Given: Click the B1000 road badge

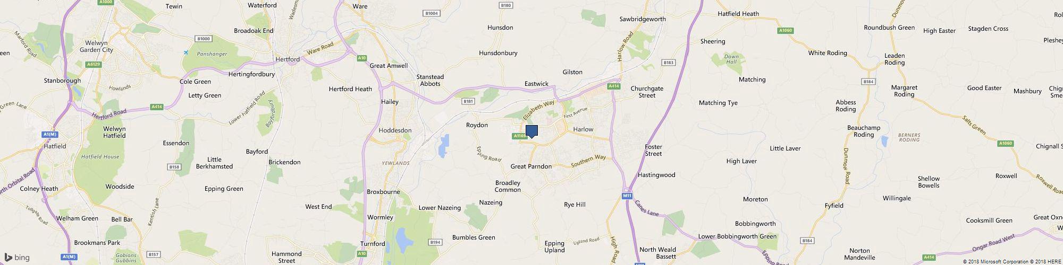Looking at the screenshot, I should 204,39.
